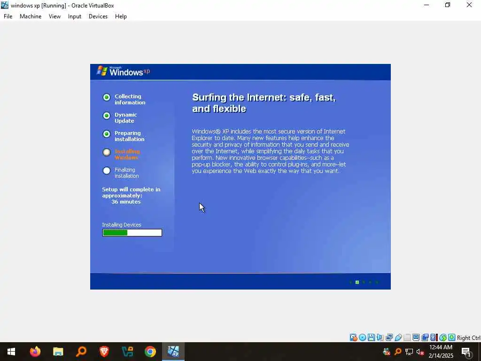Click the floppy disk status icon

click(x=371, y=337)
